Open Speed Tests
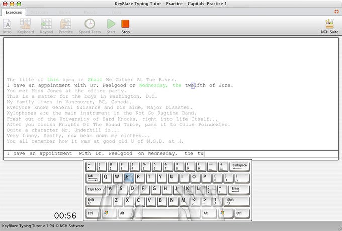342x231 pixels. pos(90,26)
